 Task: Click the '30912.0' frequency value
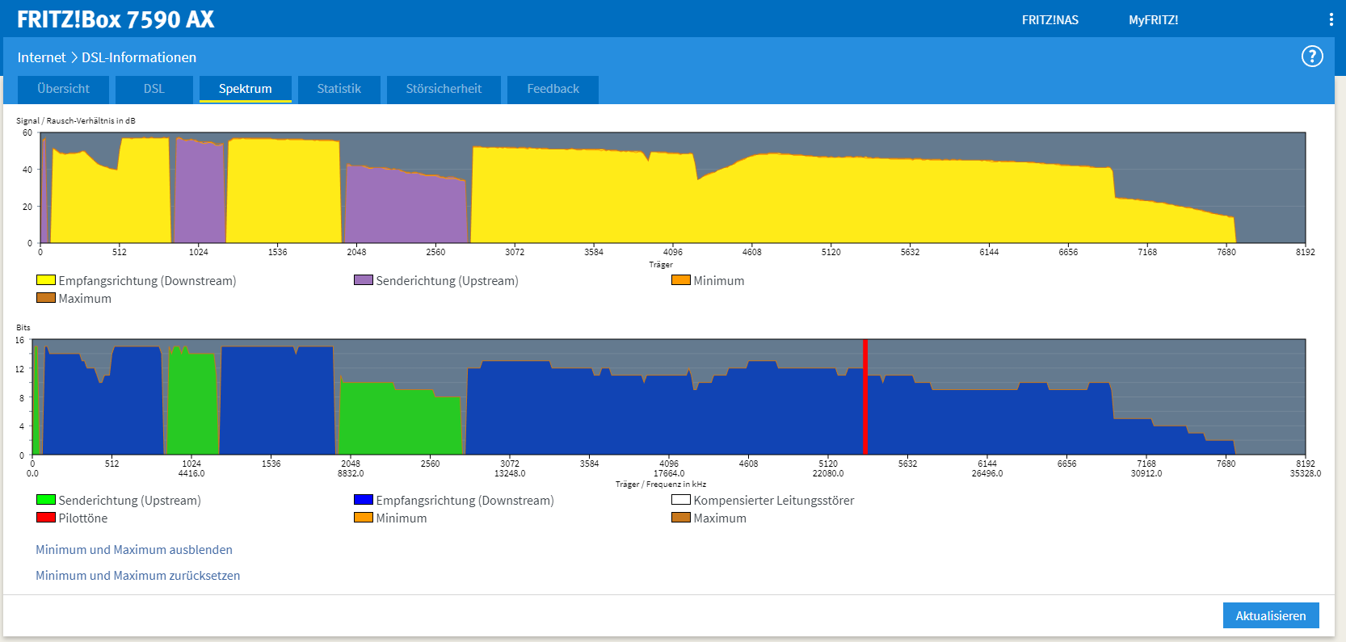1146,474
